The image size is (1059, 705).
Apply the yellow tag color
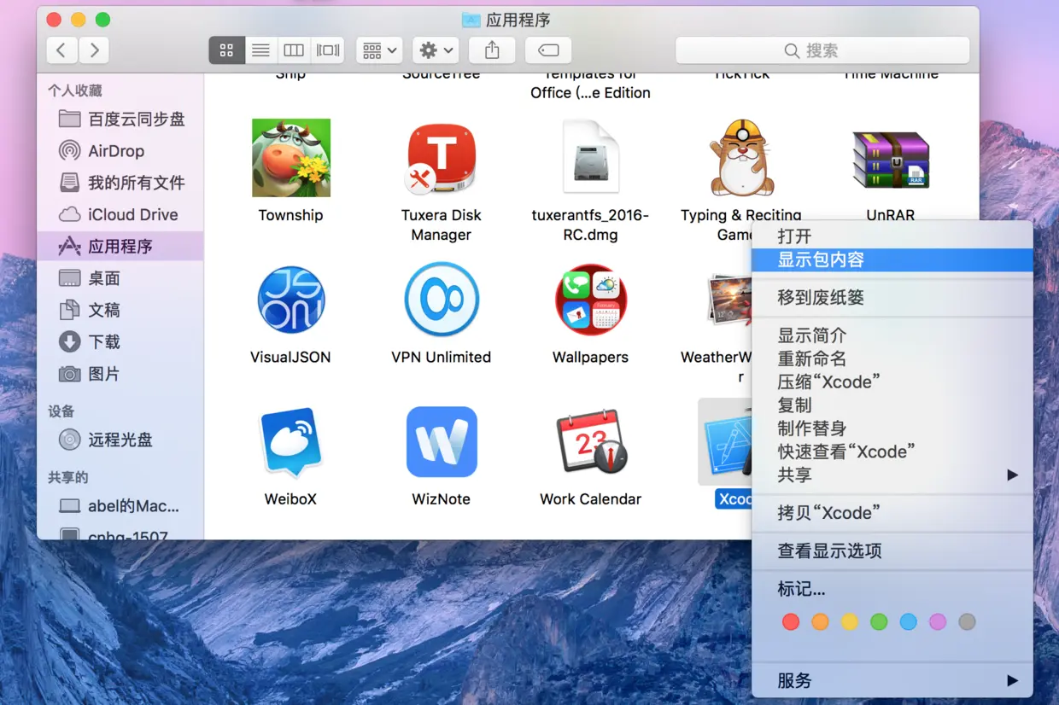(x=850, y=622)
